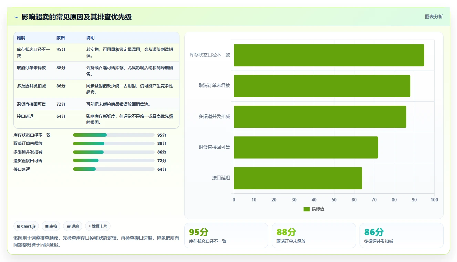Image resolution: width=457 pixels, height=262 pixels.
Task: Click the 退货直接回可售 y-axis label
Action: pos(214,147)
